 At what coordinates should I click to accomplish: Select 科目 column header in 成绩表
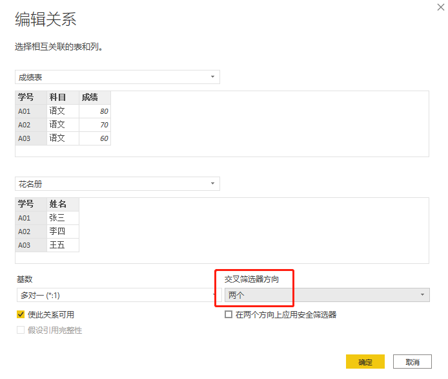(57, 97)
